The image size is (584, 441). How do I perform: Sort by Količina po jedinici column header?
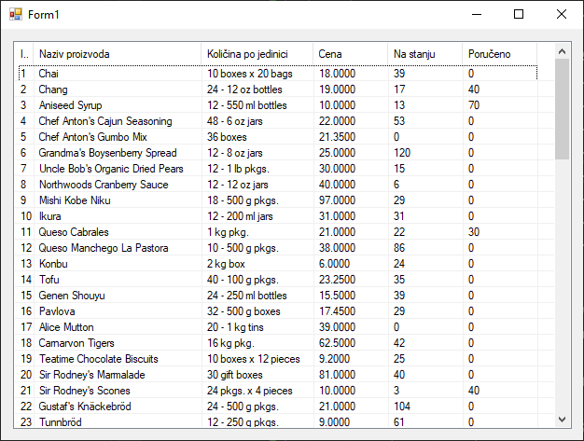[x=256, y=54]
